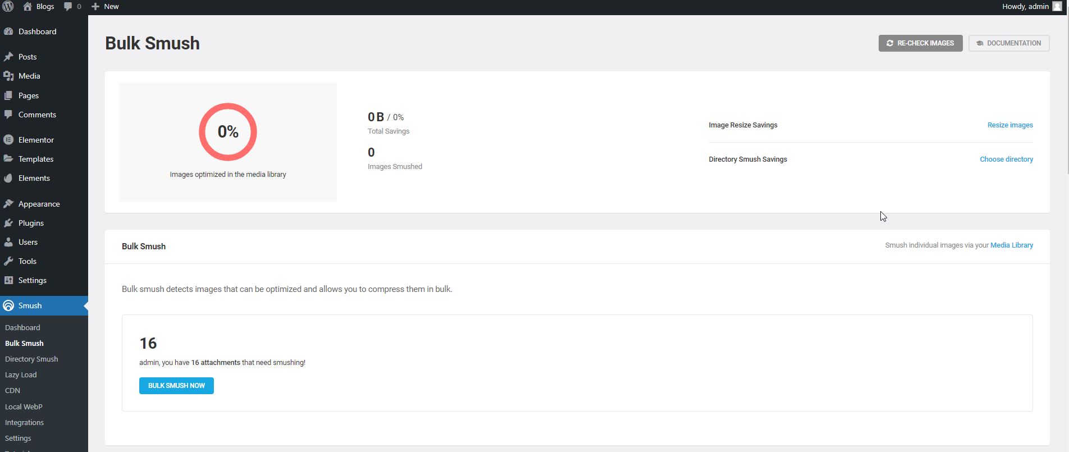Click the WordPress logo icon
This screenshot has height=452, width=1069.
tap(8, 7)
